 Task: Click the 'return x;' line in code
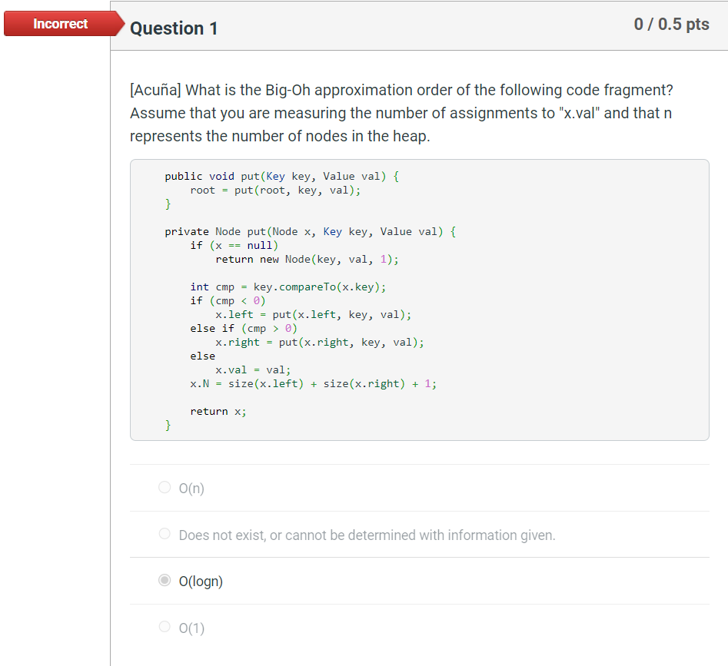(218, 411)
